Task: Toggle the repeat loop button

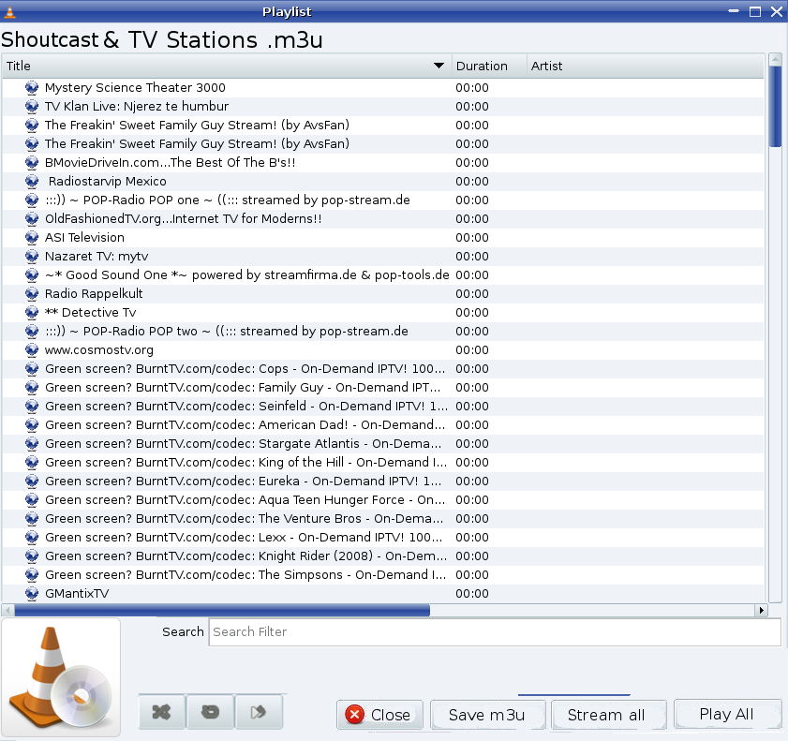Action: point(210,713)
